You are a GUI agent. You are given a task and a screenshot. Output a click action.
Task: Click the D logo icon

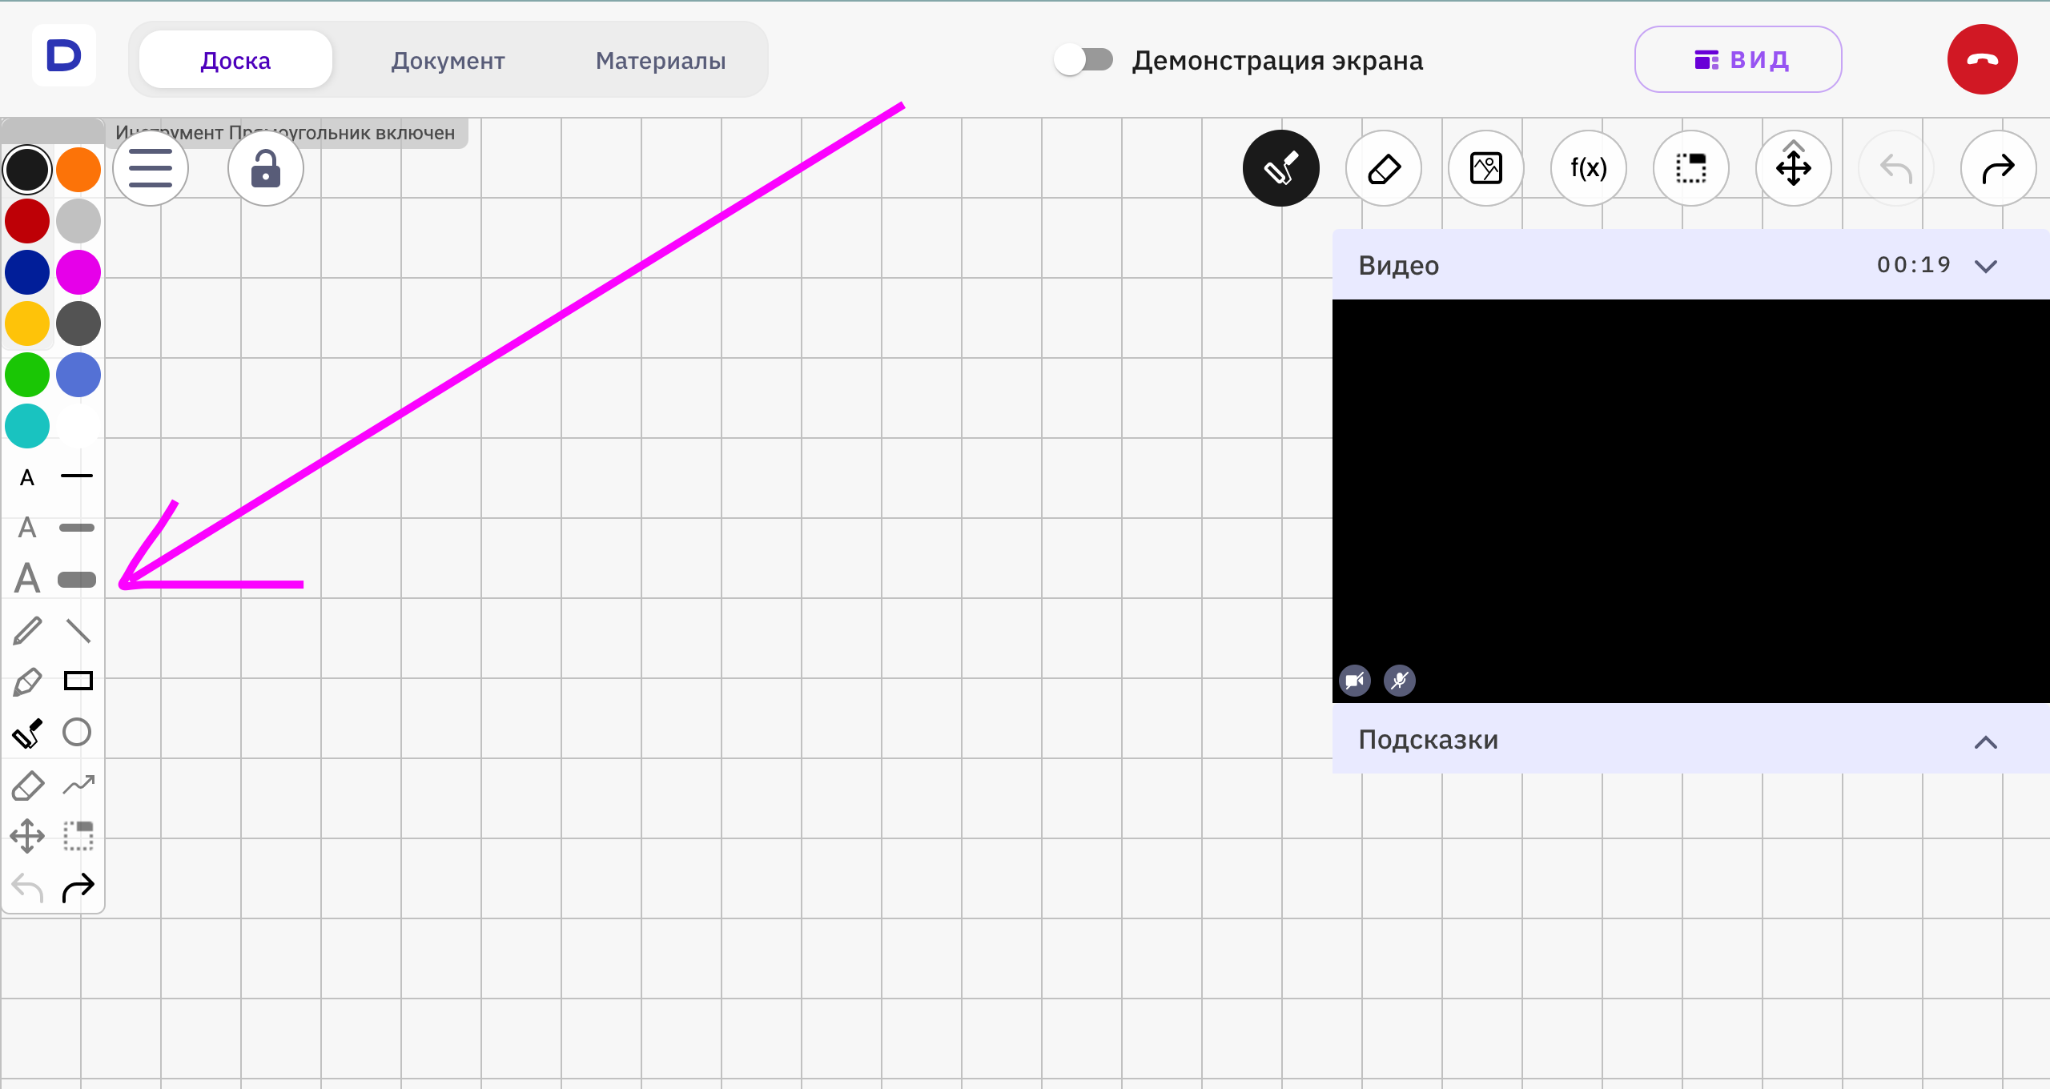click(64, 55)
